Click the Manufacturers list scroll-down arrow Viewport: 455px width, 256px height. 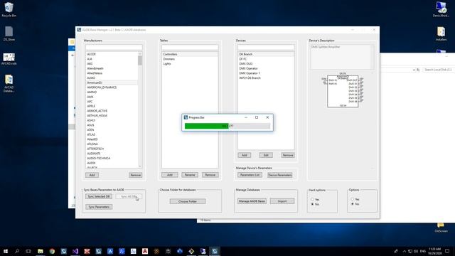click(140, 166)
